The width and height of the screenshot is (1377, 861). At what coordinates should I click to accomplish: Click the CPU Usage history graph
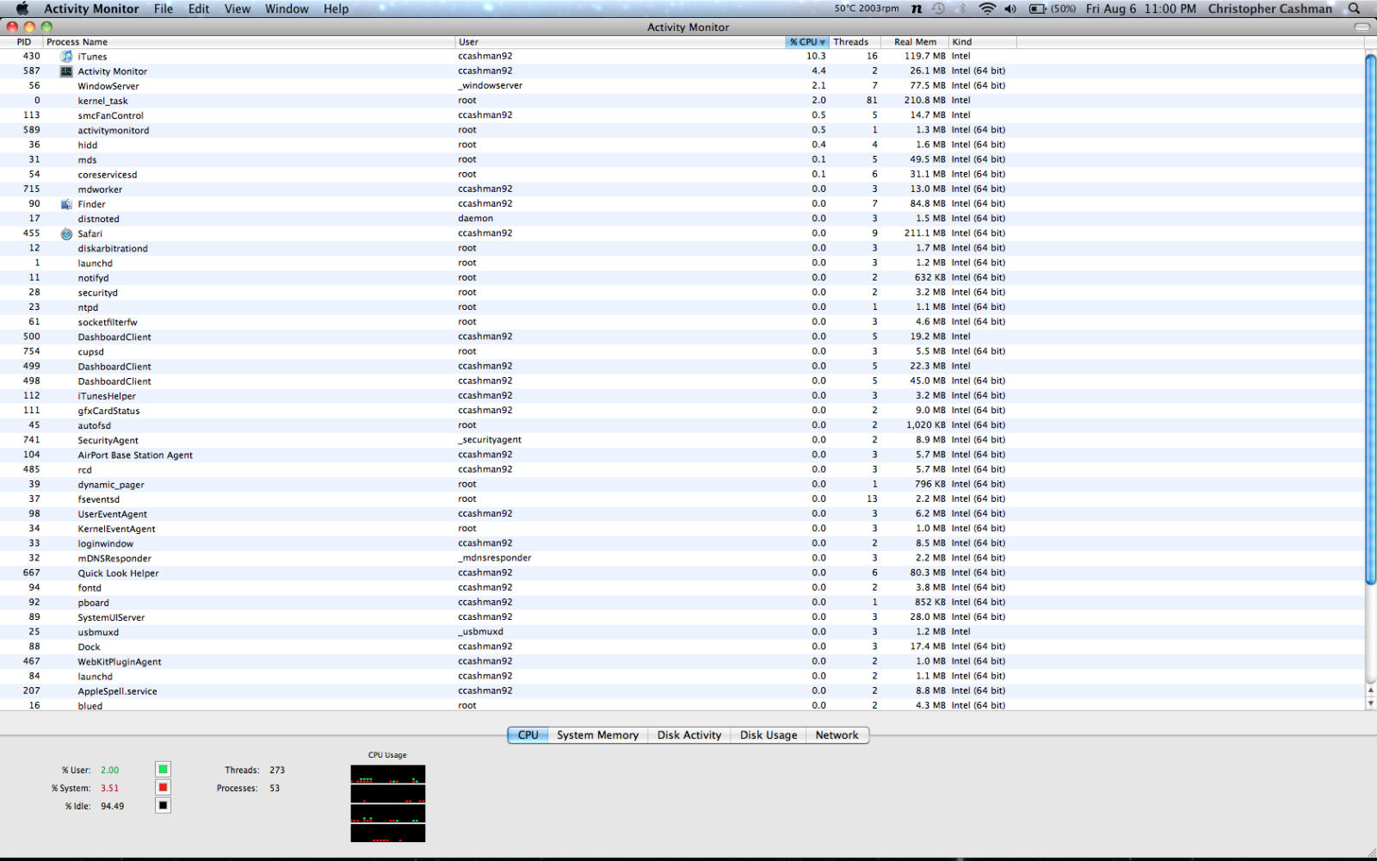click(x=387, y=803)
